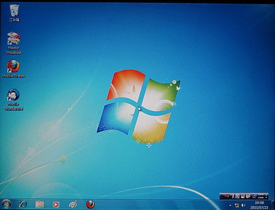Select the Maxtor MaxBlast desktop shortcut

click(x=14, y=43)
